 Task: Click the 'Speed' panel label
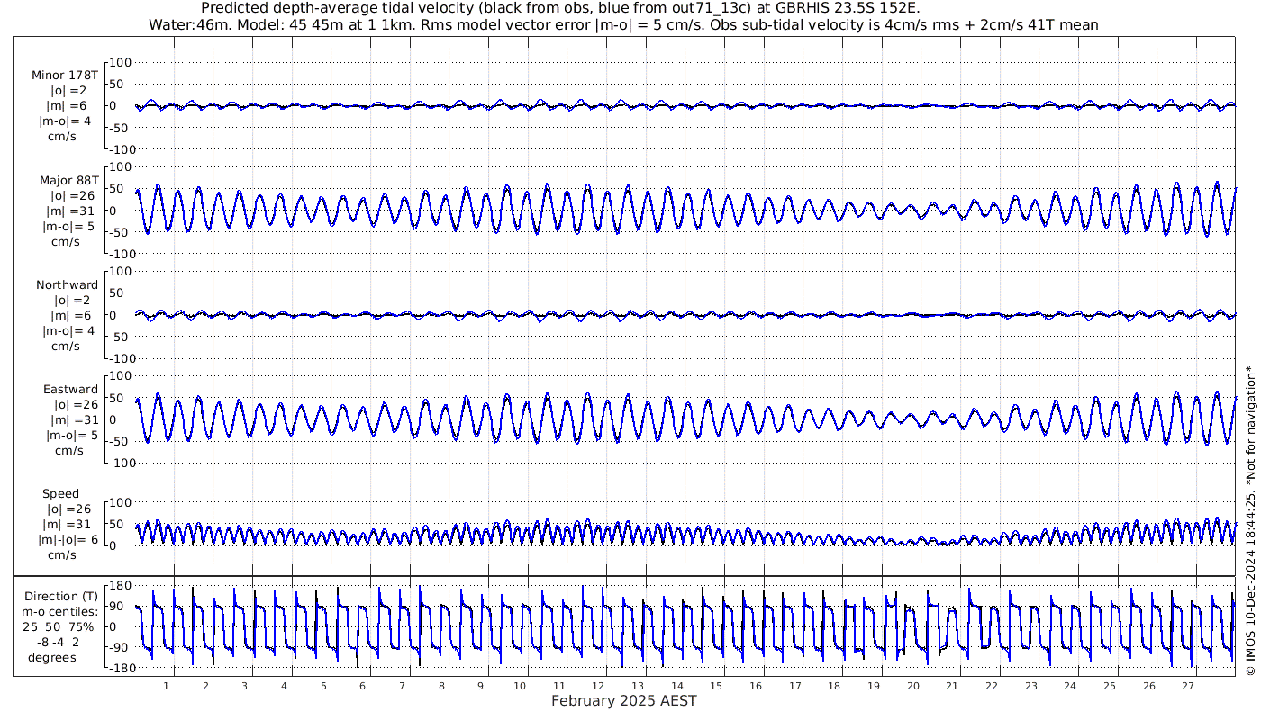pos(61,493)
